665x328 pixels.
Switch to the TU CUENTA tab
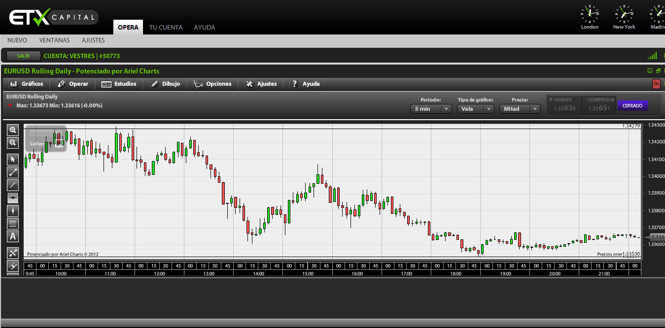[166, 28]
